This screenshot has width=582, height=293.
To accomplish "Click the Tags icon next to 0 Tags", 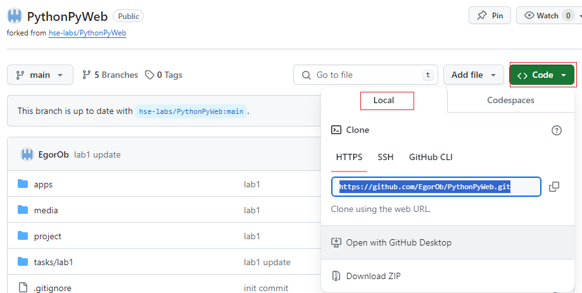I will 149,75.
